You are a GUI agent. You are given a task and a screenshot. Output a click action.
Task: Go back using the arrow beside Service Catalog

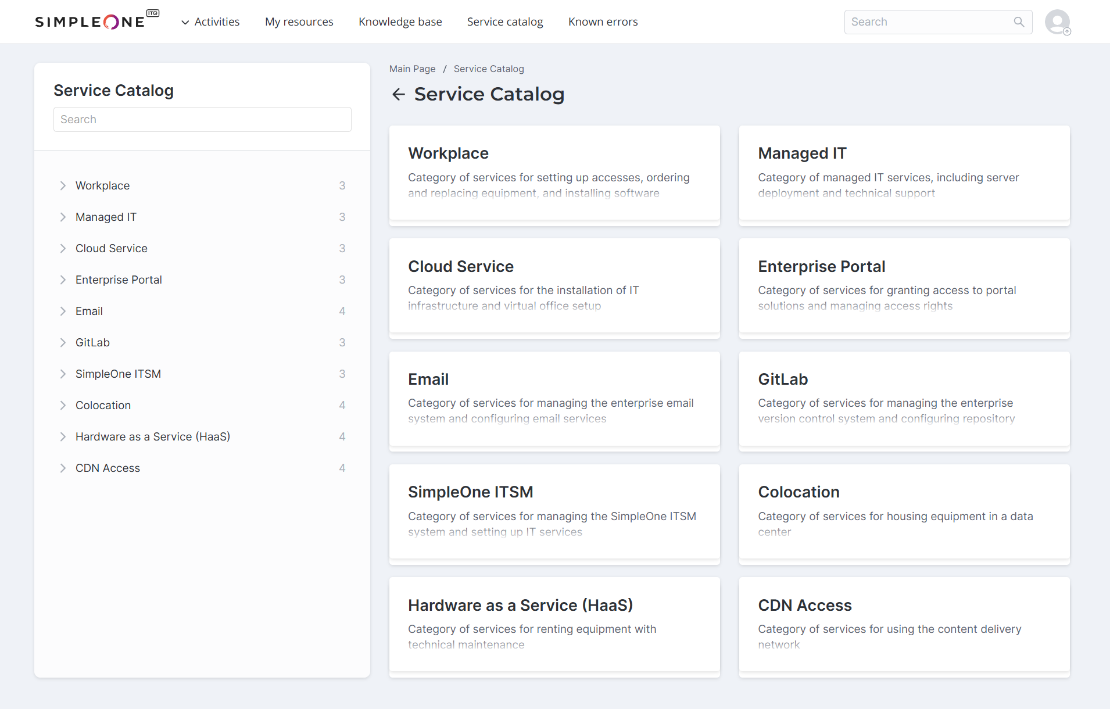[398, 94]
